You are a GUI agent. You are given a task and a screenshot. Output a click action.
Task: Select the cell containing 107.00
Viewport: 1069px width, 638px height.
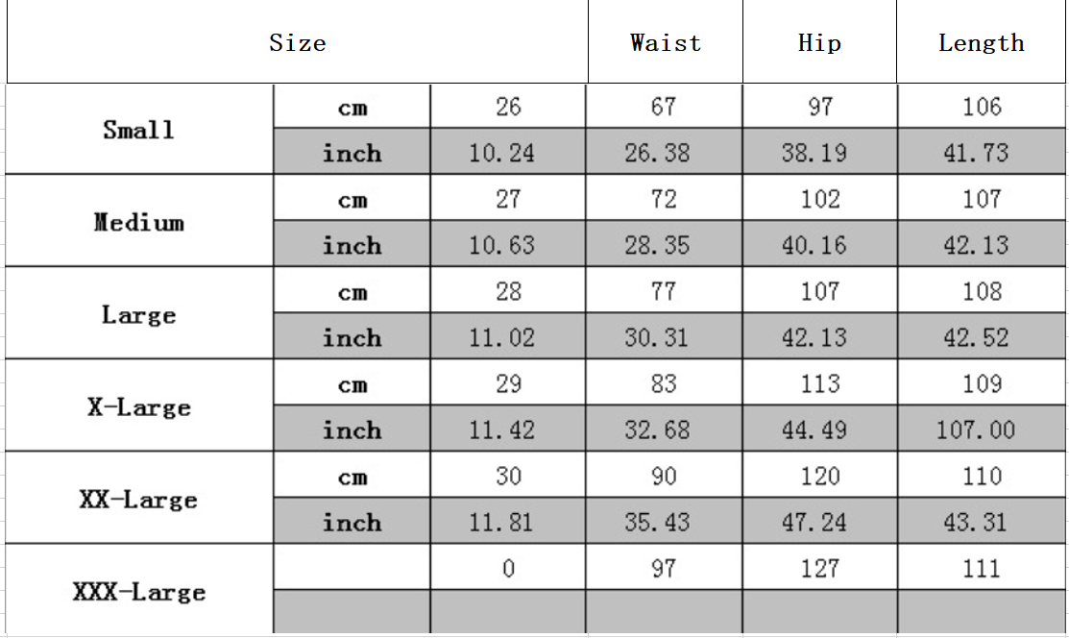click(x=982, y=429)
